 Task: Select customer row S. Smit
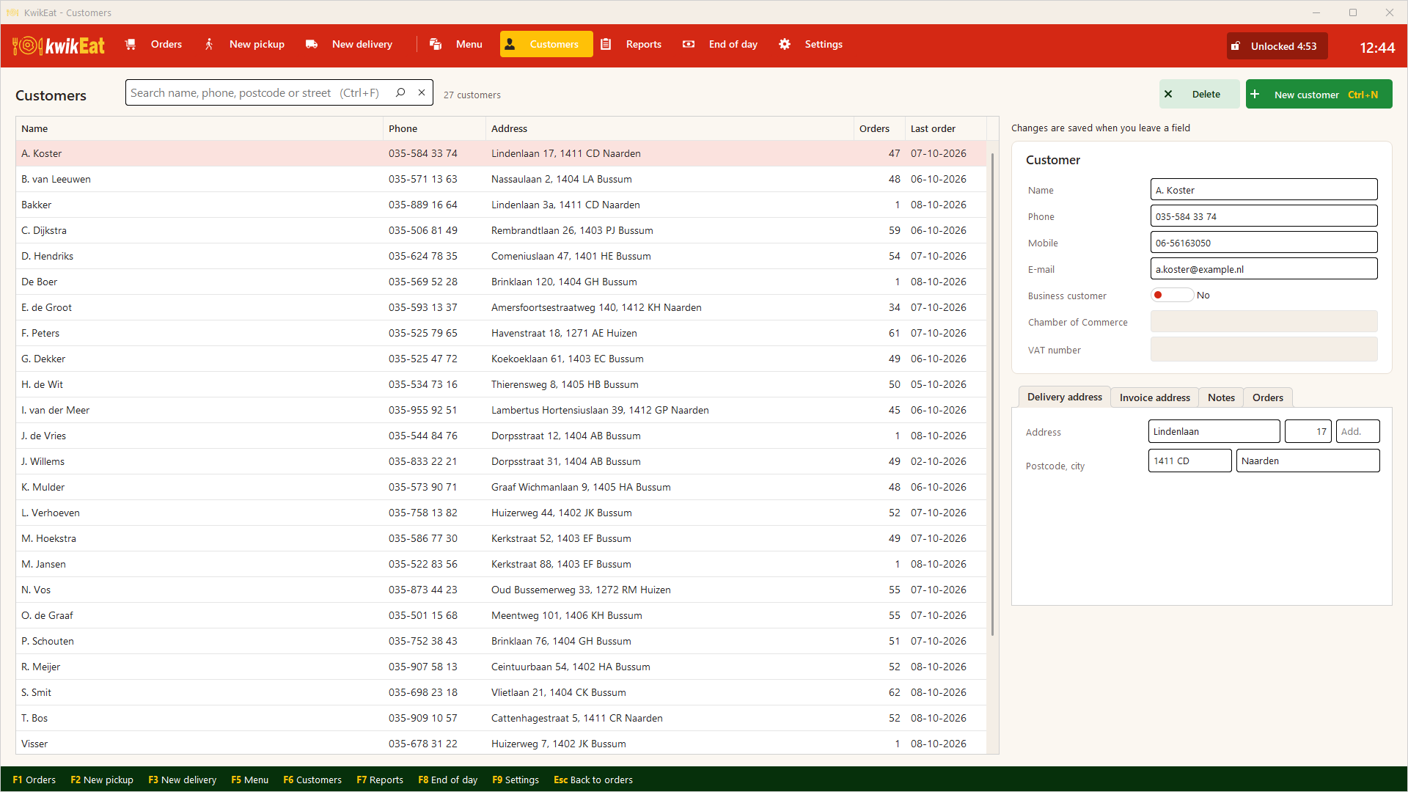501,692
